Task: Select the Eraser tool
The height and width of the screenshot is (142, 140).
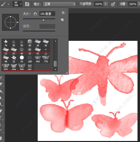Action: 1,84
